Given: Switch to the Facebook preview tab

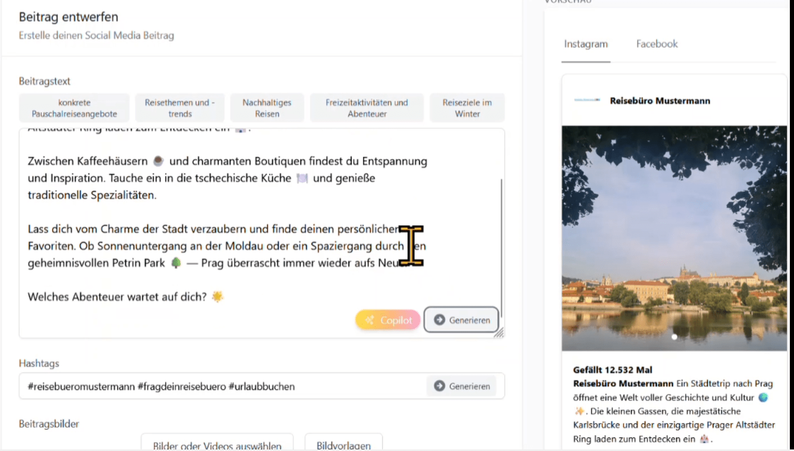Looking at the screenshot, I should [657, 44].
